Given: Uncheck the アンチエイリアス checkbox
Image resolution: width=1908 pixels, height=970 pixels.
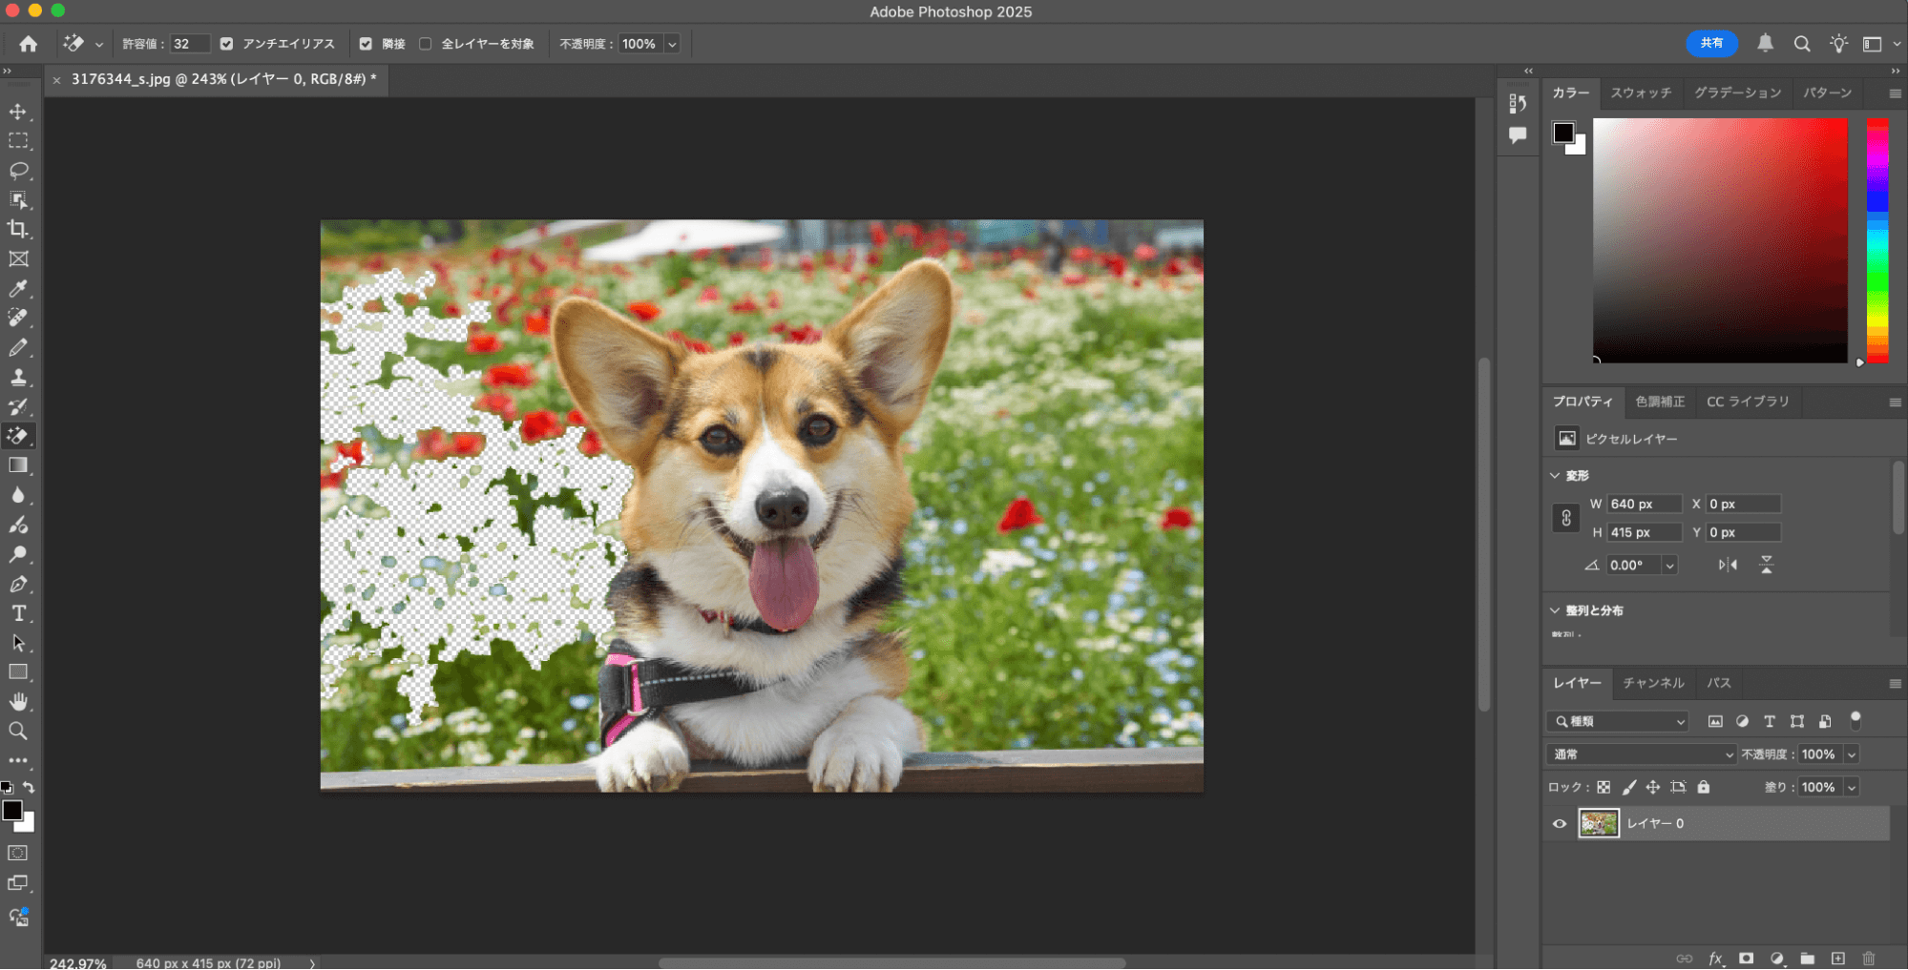Looking at the screenshot, I should (226, 44).
